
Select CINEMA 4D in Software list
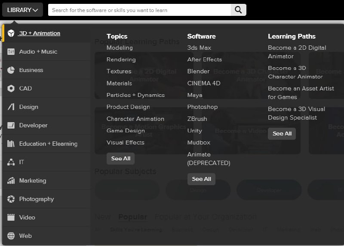click(x=204, y=83)
